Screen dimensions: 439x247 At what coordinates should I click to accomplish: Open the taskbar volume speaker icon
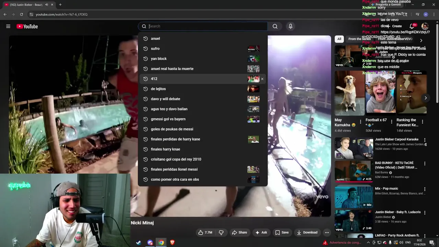pyautogui.click(x=401, y=243)
